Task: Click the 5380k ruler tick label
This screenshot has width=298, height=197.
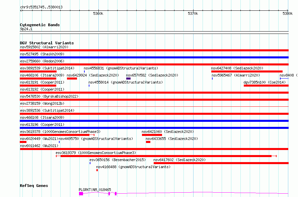Action: click(x=288, y=13)
